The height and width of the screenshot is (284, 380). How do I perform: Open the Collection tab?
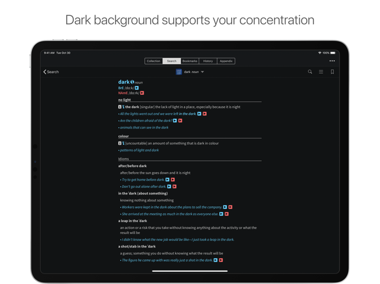pos(154,61)
